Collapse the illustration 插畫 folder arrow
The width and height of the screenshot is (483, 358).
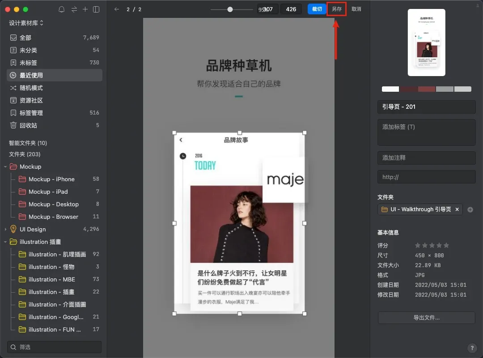coord(5,242)
